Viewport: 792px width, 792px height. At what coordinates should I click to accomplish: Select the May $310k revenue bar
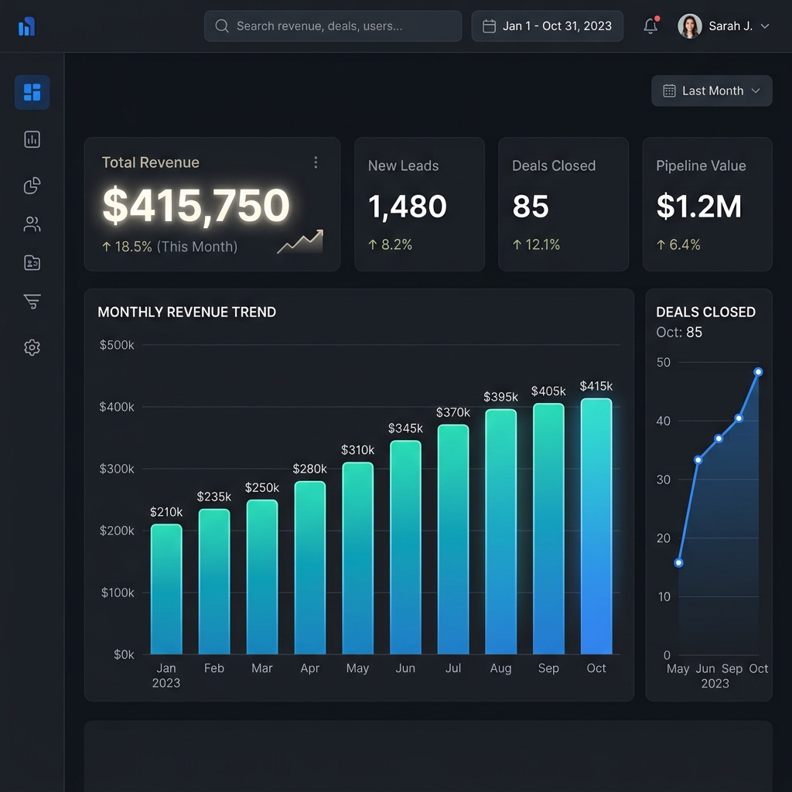pos(357,558)
